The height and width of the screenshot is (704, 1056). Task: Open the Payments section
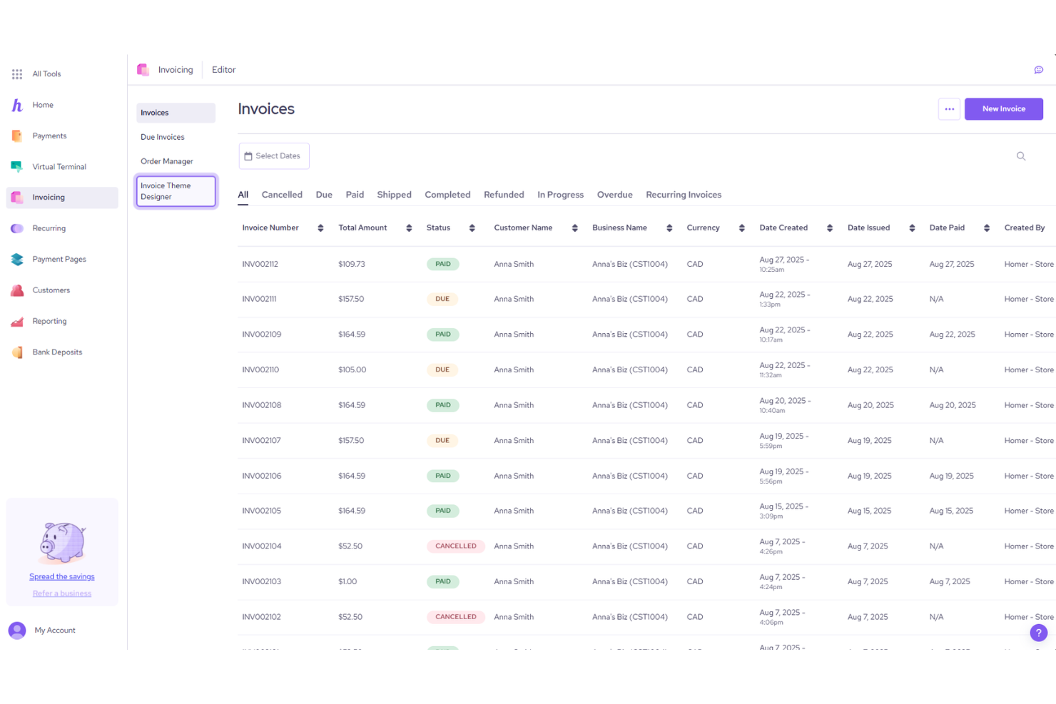[16, 136]
